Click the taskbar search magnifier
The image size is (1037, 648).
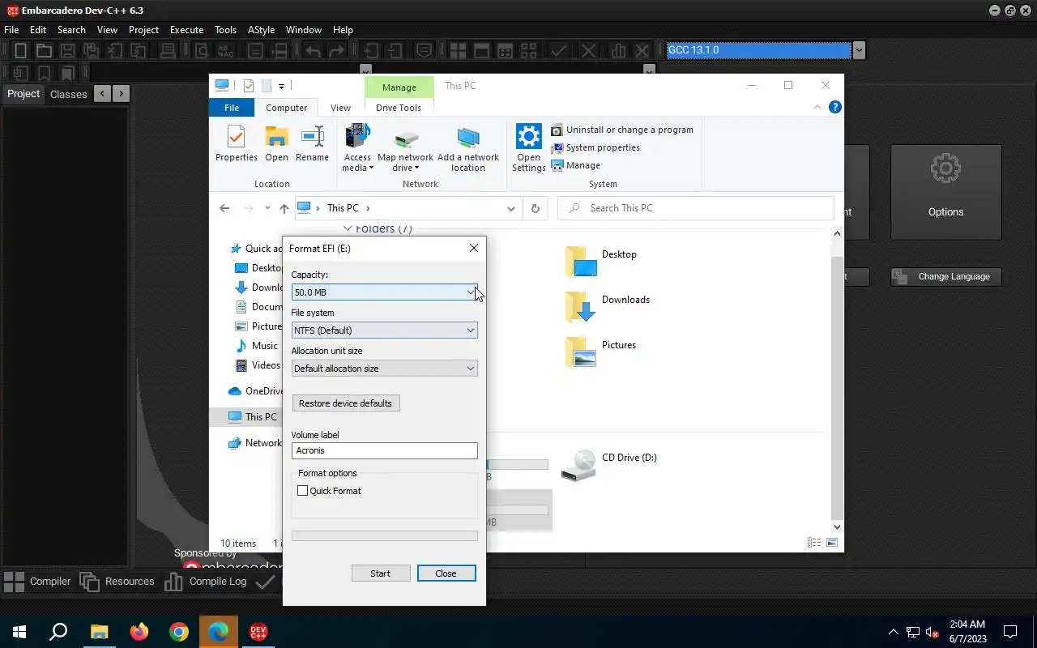[x=58, y=632]
